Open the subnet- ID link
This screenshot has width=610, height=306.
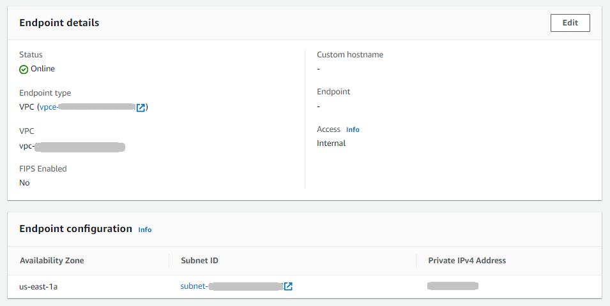click(x=232, y=287)
